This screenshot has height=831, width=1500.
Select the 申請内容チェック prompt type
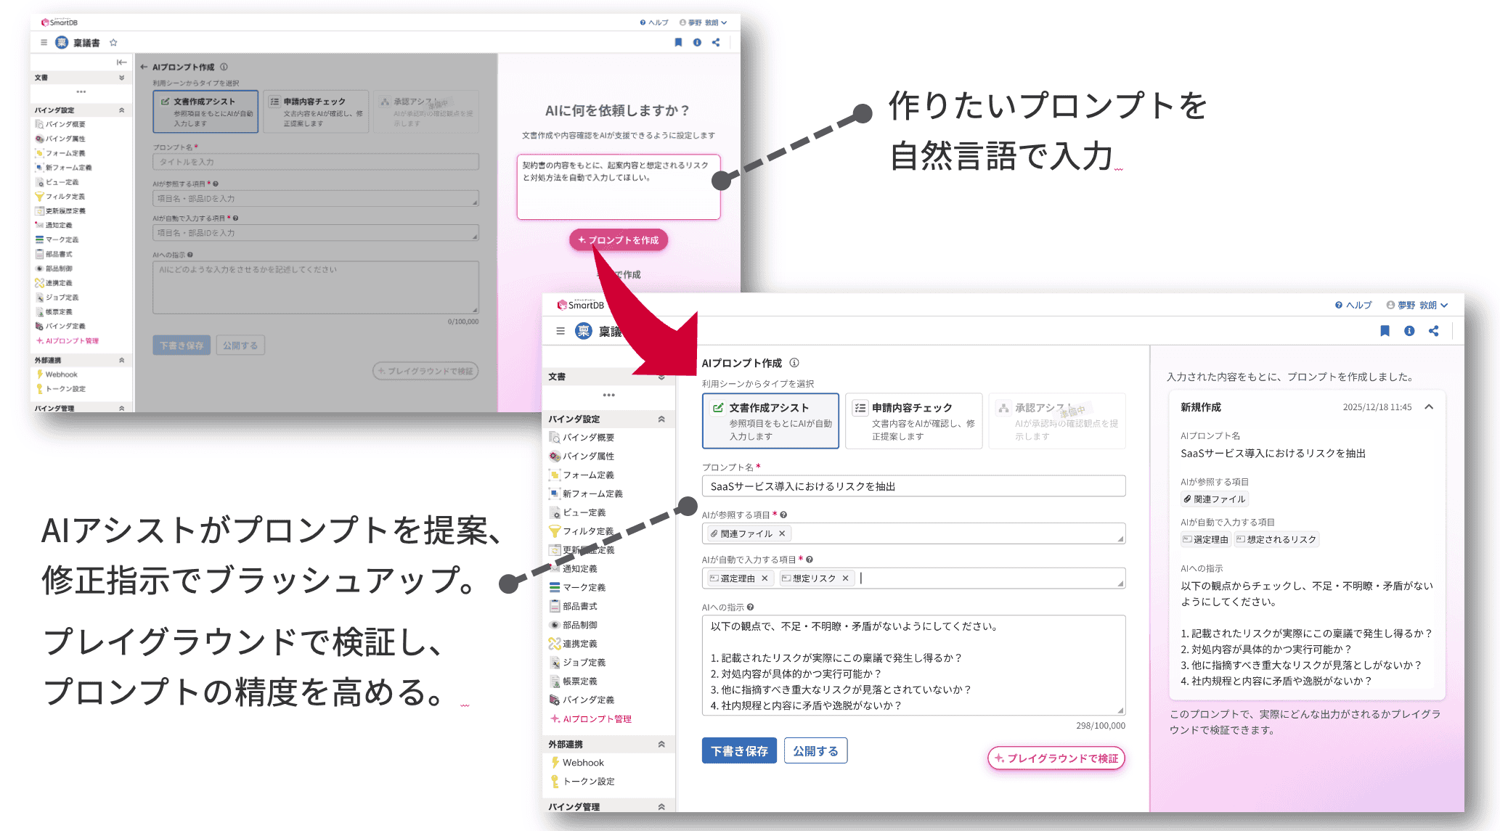point(913,421)
